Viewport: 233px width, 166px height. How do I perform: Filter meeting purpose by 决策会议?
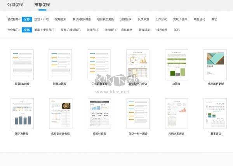tap(126, 19)
